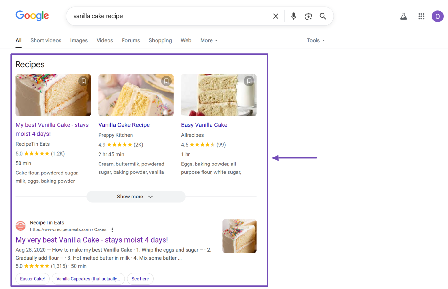Click the RecipeTin Eats site favicon

coord(20,226)
